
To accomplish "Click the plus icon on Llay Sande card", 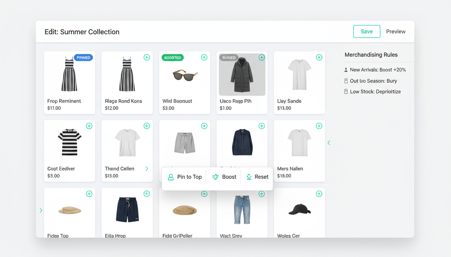I will pyautogui.click(x=319, y=57).
